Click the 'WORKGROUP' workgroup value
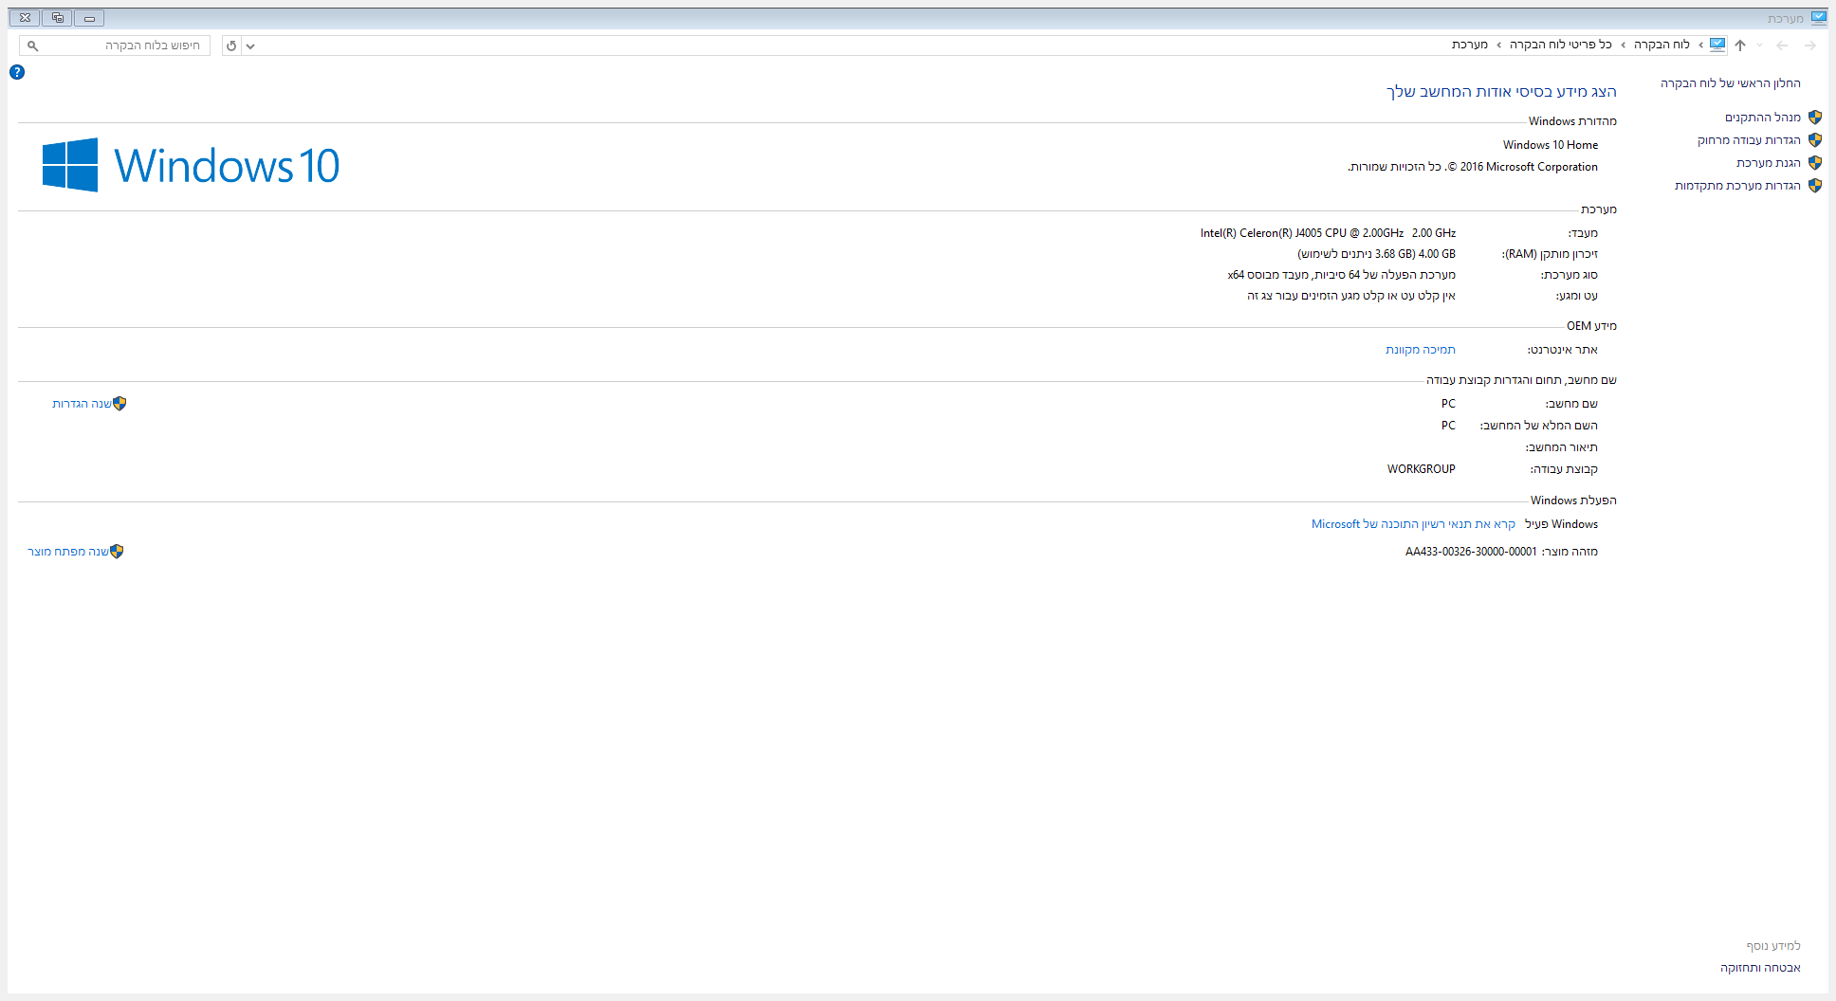Screen dimensions: 1836x1001 [1422, 469]
